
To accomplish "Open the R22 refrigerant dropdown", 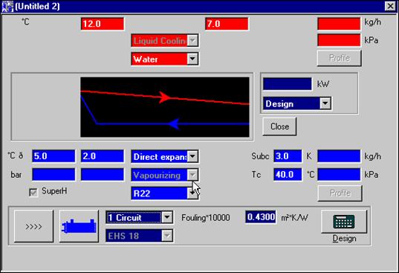I will 192,193.
